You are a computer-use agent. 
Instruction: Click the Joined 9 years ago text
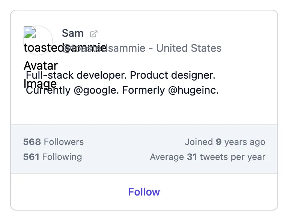pos(225,142)
